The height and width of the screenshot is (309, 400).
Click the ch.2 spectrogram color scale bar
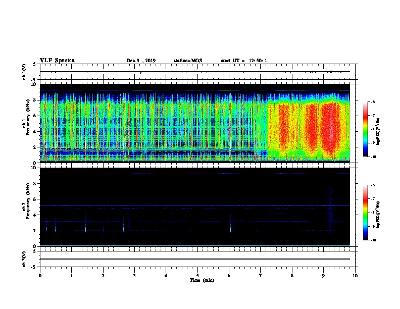pyautogui.click(x=366, y=213)
